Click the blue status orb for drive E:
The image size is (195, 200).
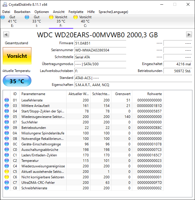[3, 17]
